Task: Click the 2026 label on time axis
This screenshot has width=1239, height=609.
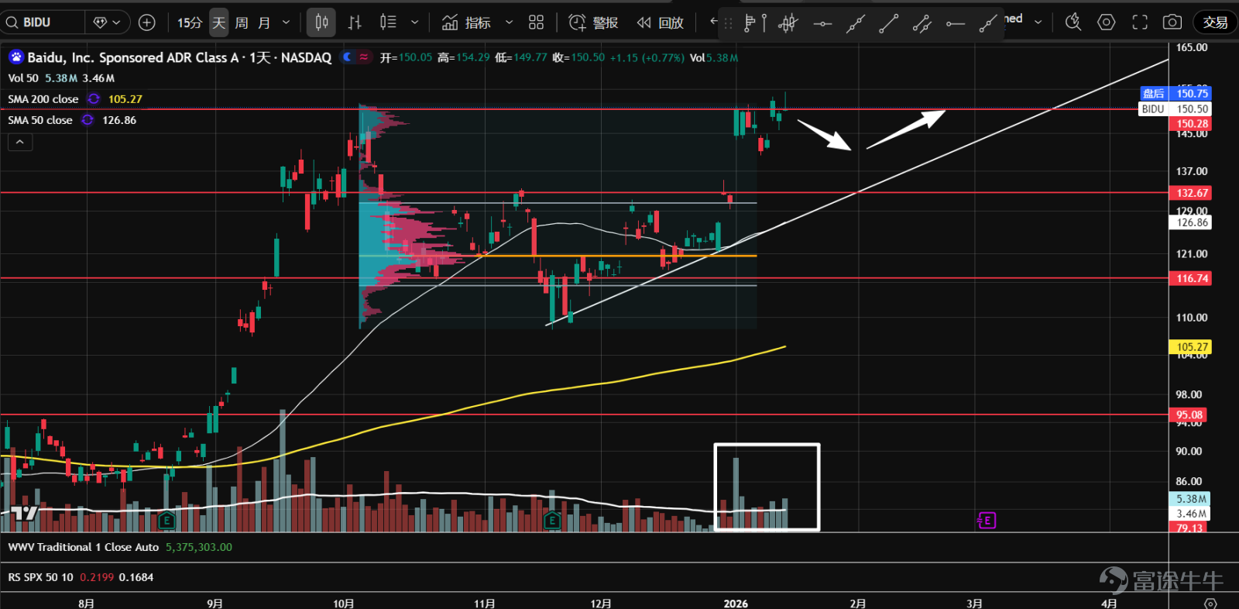Action: point(736,603)
